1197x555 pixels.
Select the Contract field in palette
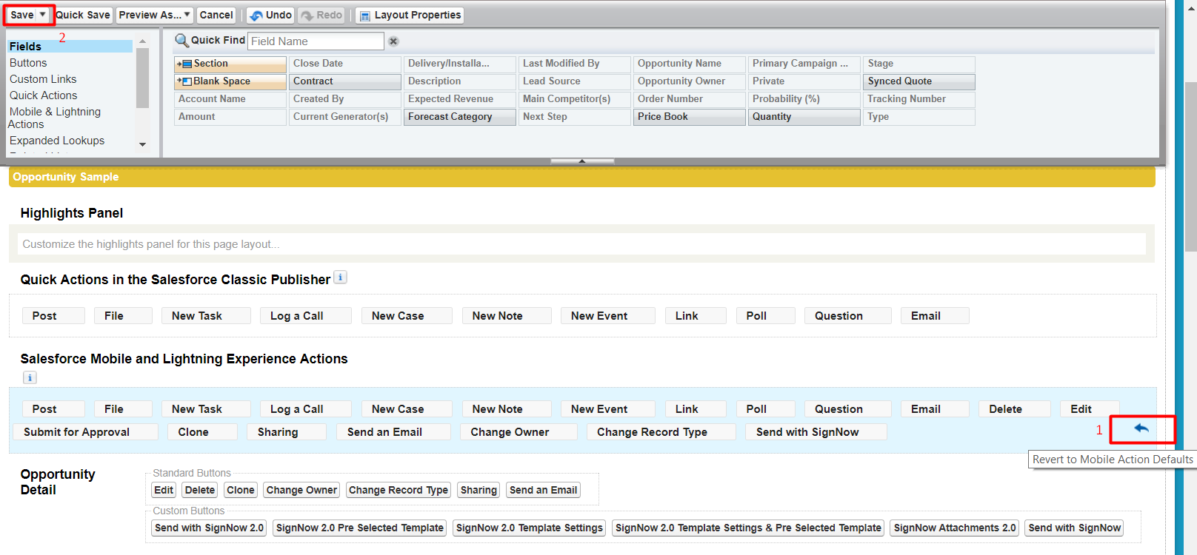coord(345,81)
